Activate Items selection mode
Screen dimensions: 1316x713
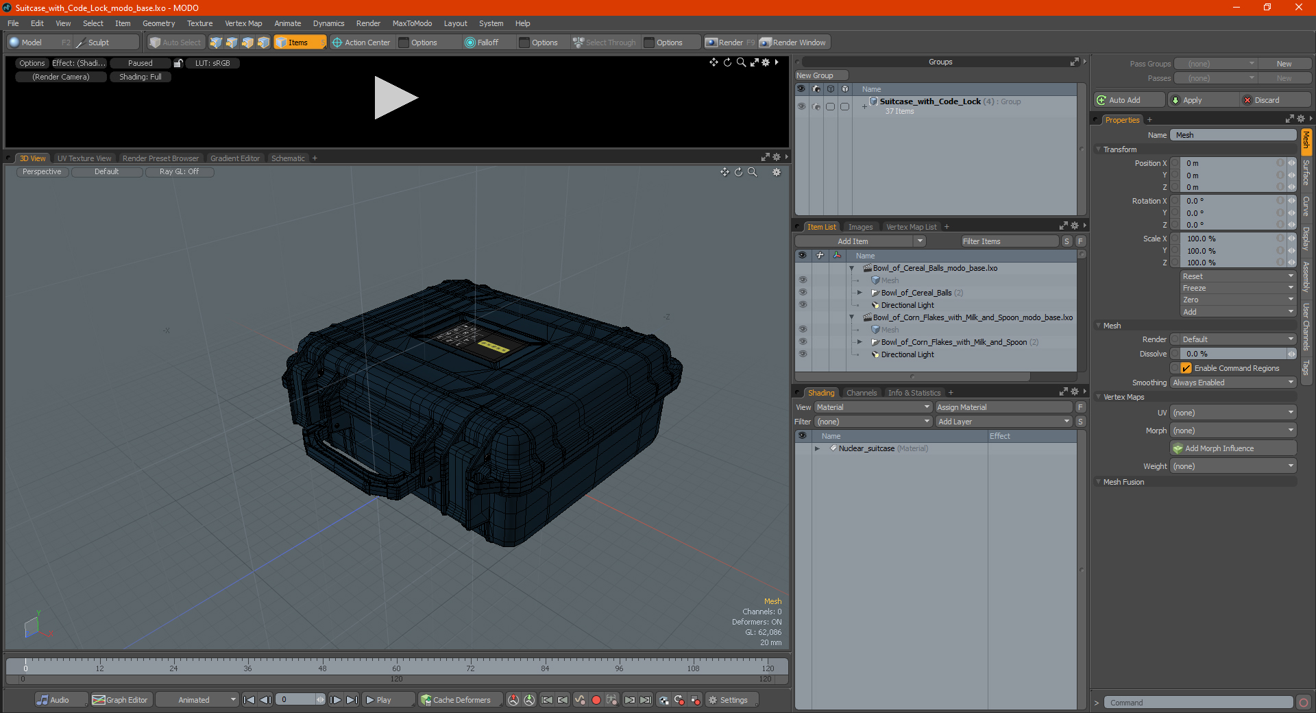tap(300, 43)
